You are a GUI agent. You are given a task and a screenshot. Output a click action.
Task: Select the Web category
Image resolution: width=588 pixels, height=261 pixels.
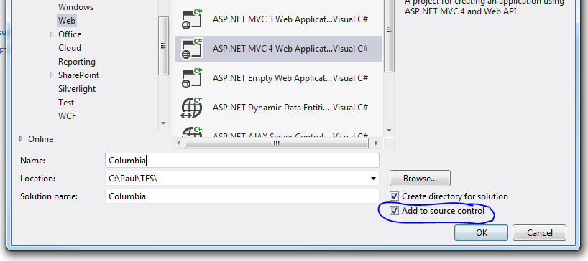click(x=67, y=21)
